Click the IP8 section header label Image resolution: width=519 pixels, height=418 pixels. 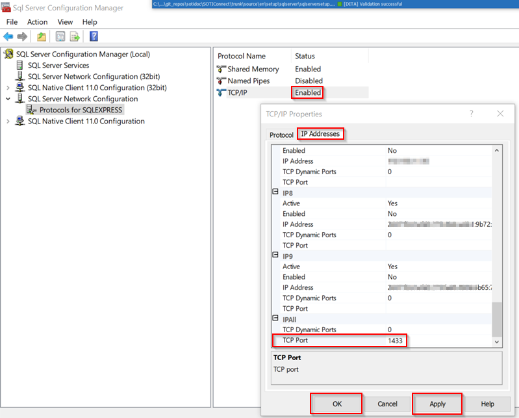pos(288,193)
